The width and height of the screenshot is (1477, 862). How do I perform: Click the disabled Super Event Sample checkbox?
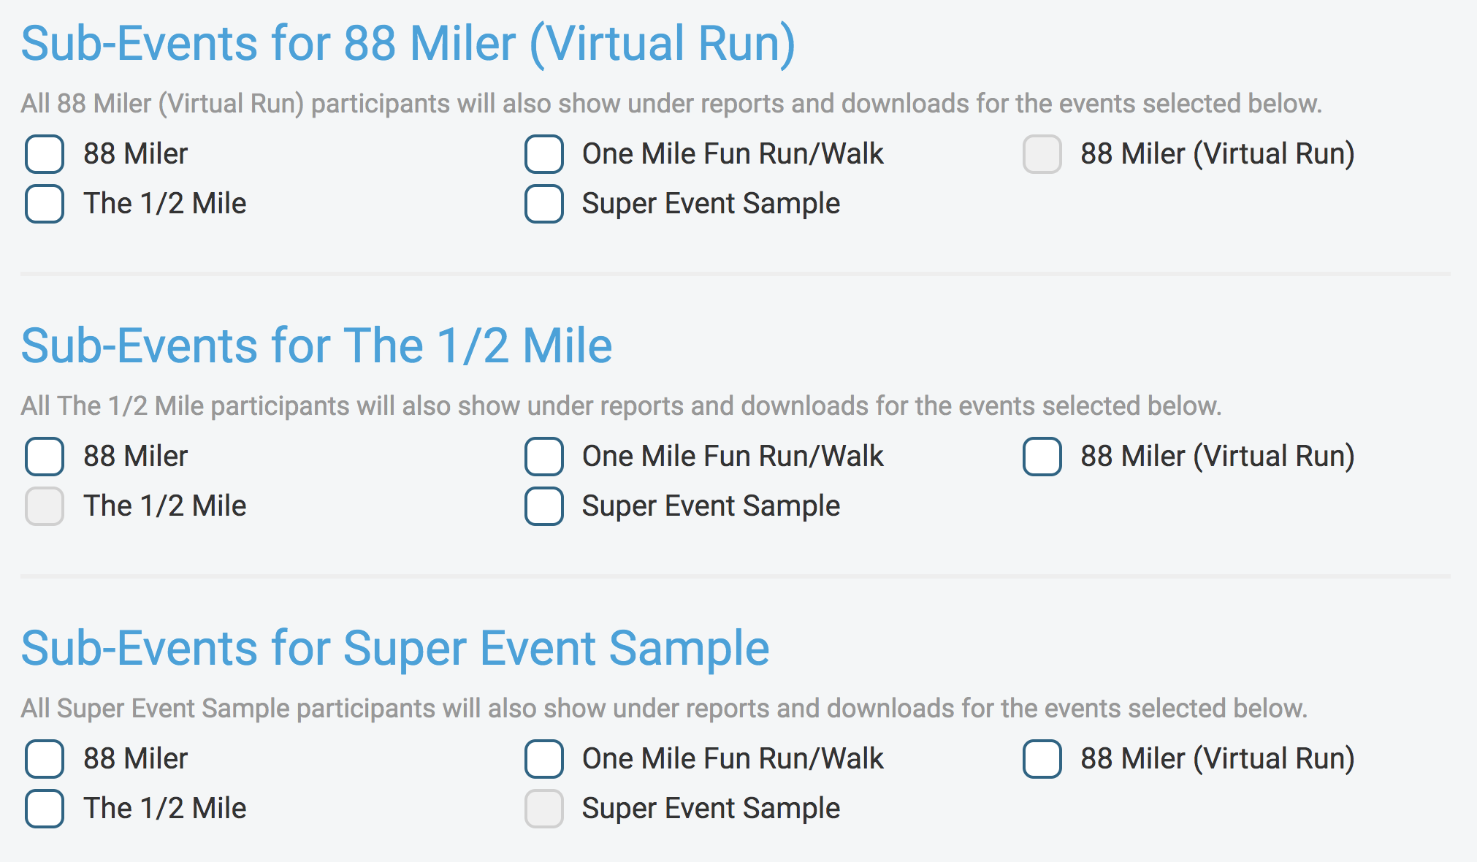point(543,809)
